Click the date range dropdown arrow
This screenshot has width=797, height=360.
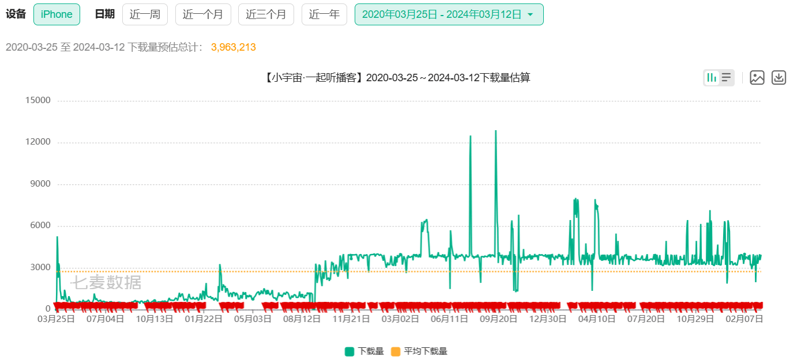pos(531,15)
